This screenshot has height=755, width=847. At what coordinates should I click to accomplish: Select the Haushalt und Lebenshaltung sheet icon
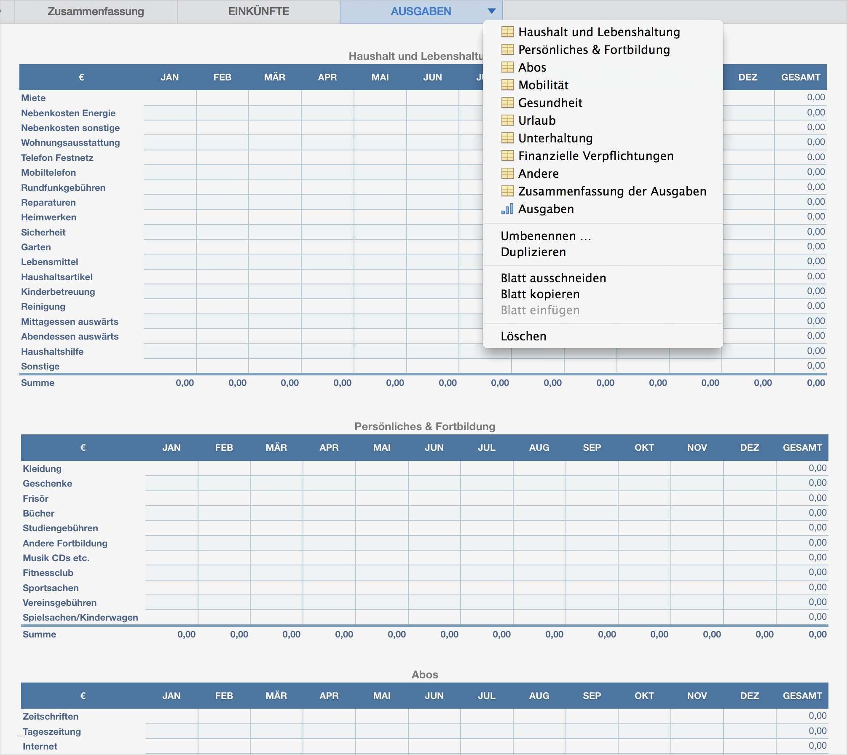click(x=507, y=32)
